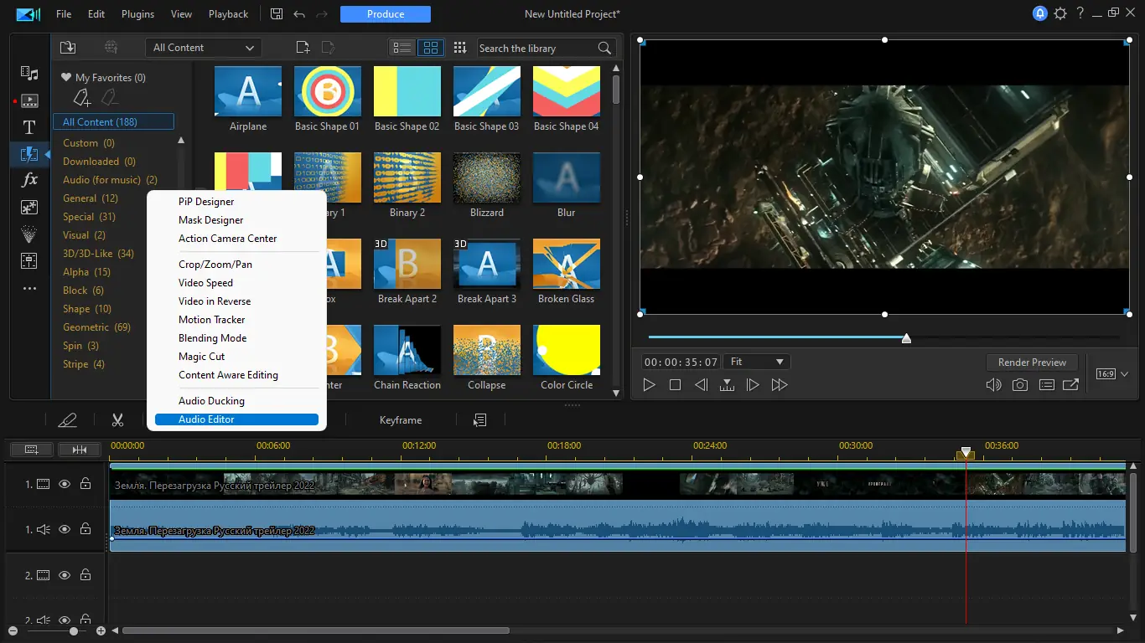Click the Stop button in preview
This screenshot has width=1145, height=643.
[675, 385]
